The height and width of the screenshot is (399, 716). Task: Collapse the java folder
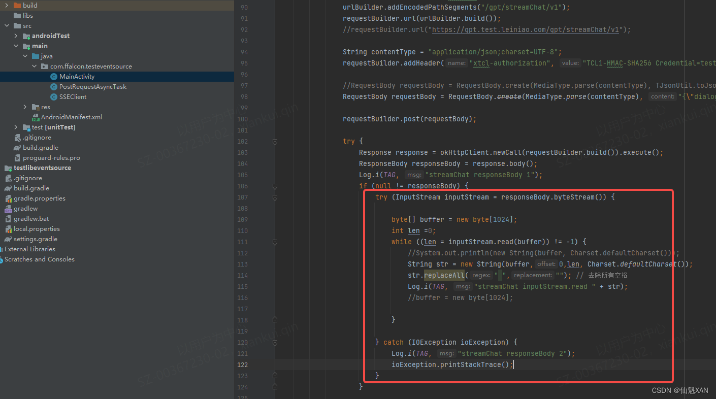tap(25, 56)
